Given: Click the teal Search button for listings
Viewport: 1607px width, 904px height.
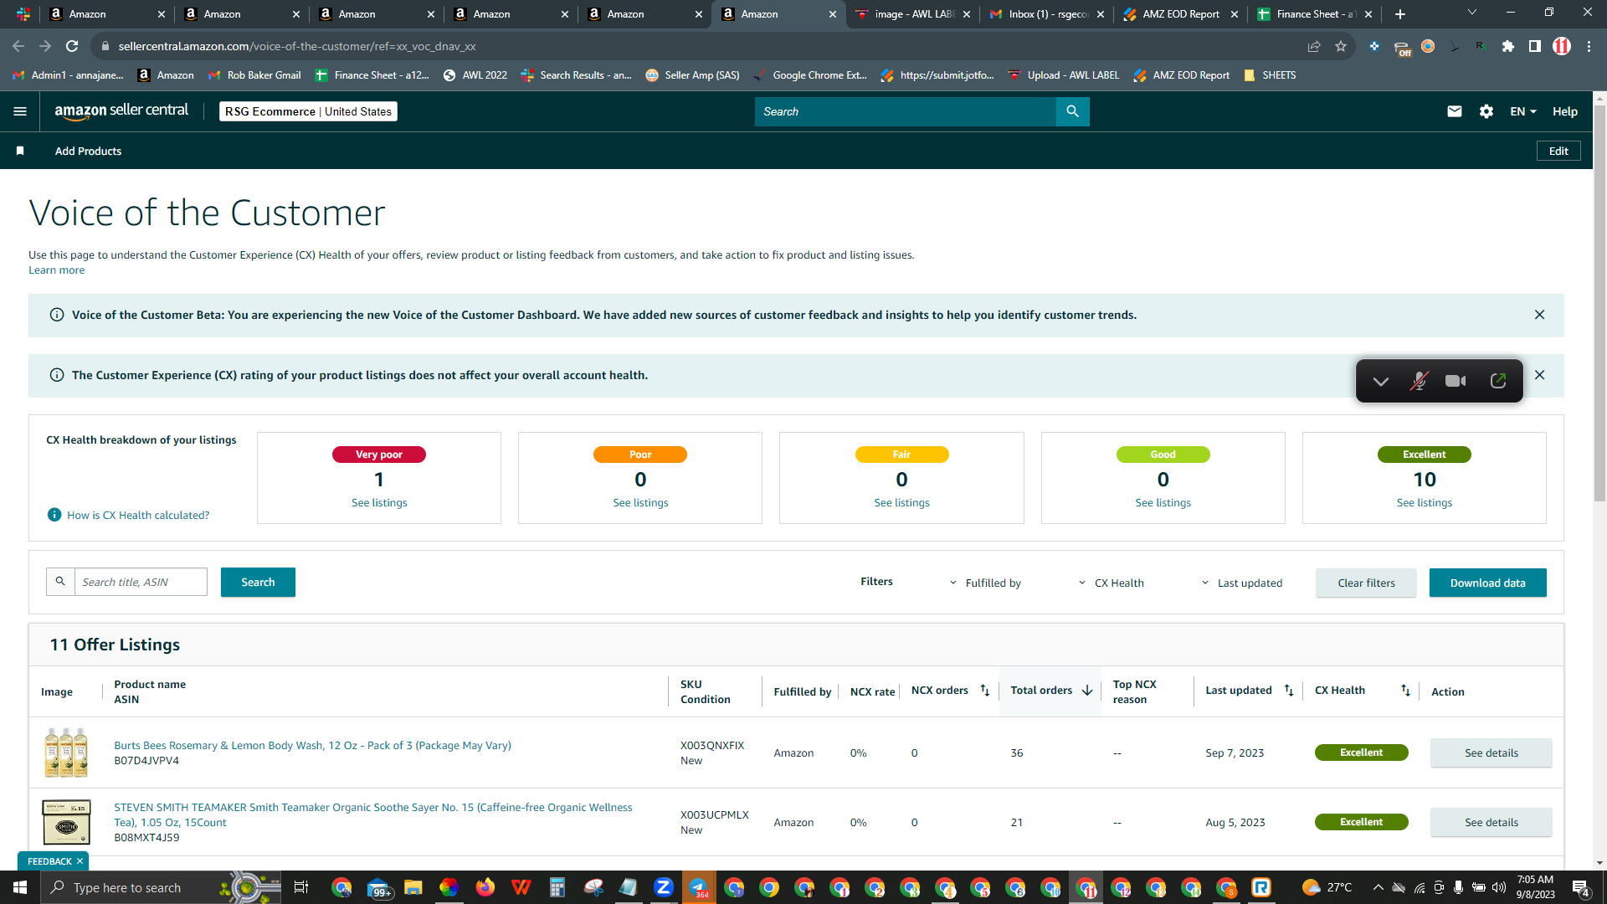Looking at the screenshot, I should coord(258,583).
